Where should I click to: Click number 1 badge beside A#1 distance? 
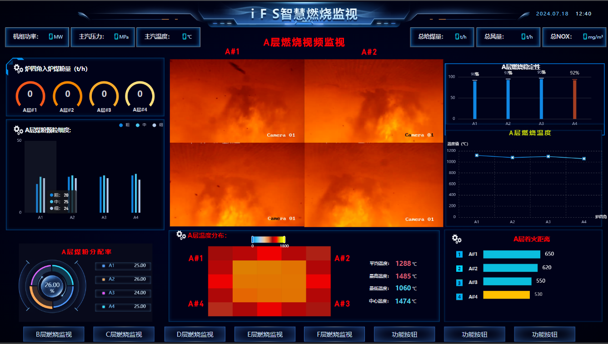coord(459,254)
